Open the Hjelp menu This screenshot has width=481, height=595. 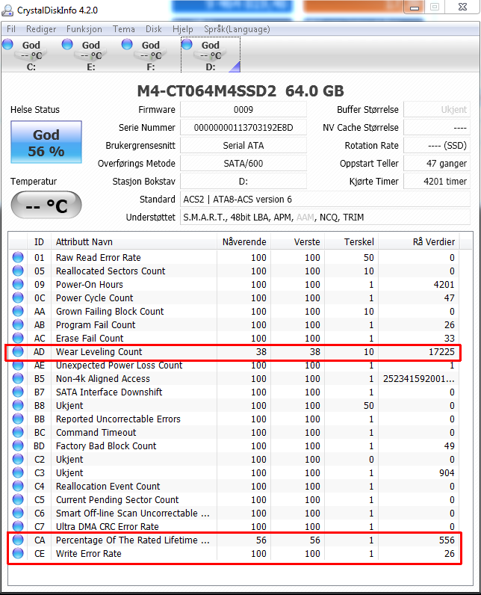pos(183,29)
